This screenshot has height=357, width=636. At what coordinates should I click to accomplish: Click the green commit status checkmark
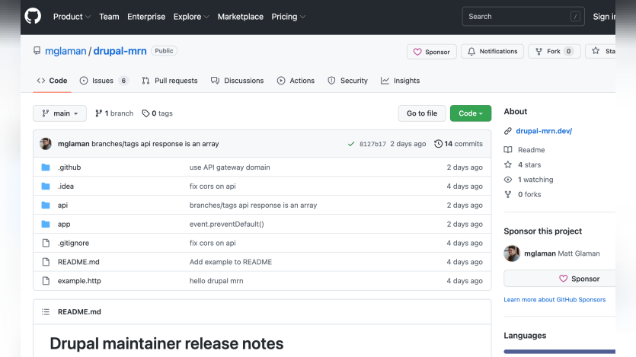point(351,144)
